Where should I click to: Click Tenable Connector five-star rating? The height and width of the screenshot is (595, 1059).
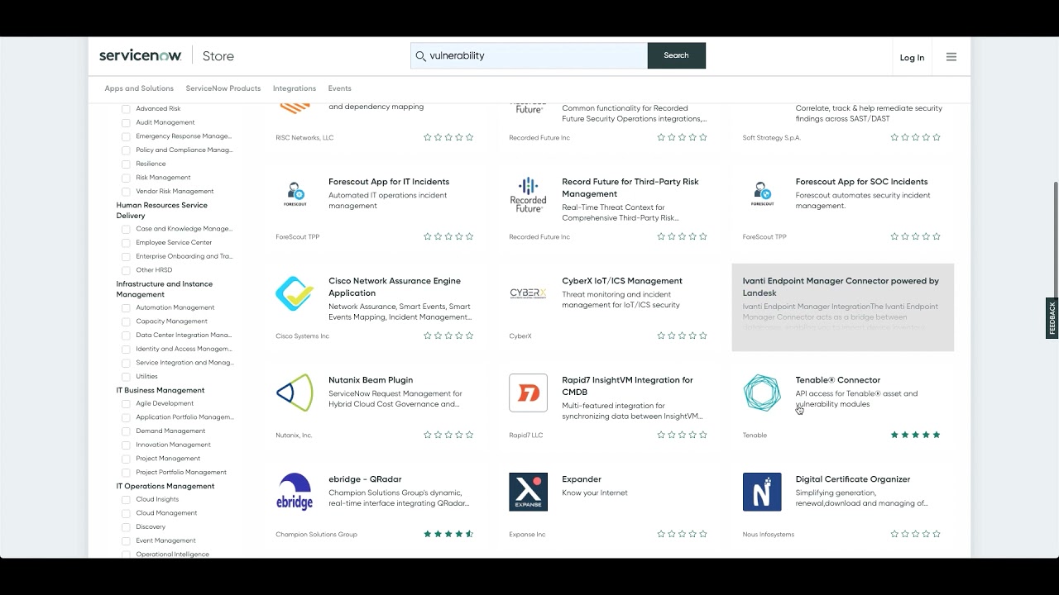(x=916, y=435)
